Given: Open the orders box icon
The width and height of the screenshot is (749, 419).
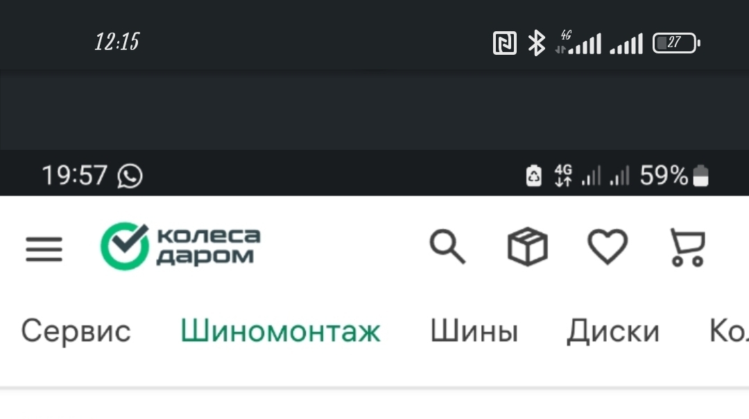Looking at the screenshot, I should point(527,246).
